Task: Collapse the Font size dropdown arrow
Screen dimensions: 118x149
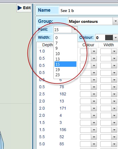Action: pyautogui.click(x=75, y=30)
